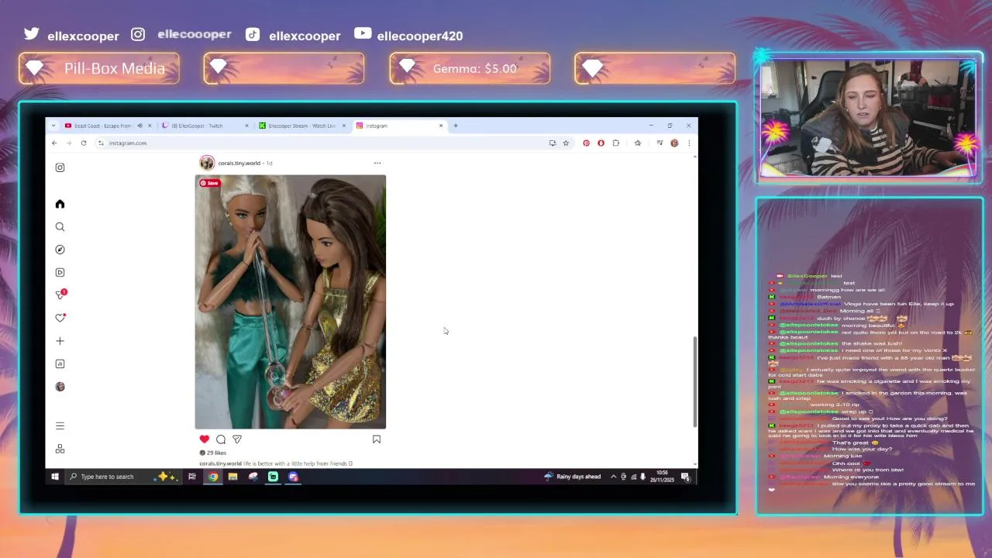This screenshot has width=992, height=558.
Task: Switch to the Ellecooper Stream Kick tab
Action: [301, 126]
